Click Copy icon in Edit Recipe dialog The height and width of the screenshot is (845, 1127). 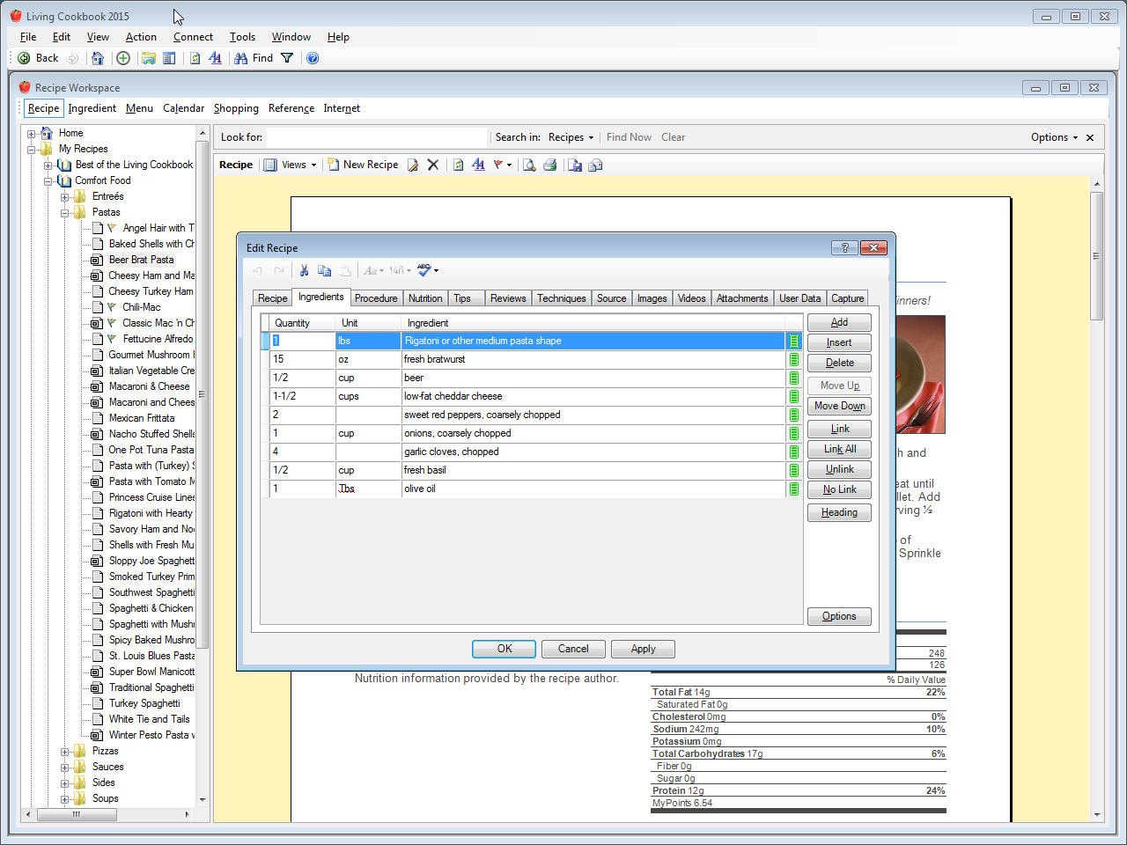(324, 270)
